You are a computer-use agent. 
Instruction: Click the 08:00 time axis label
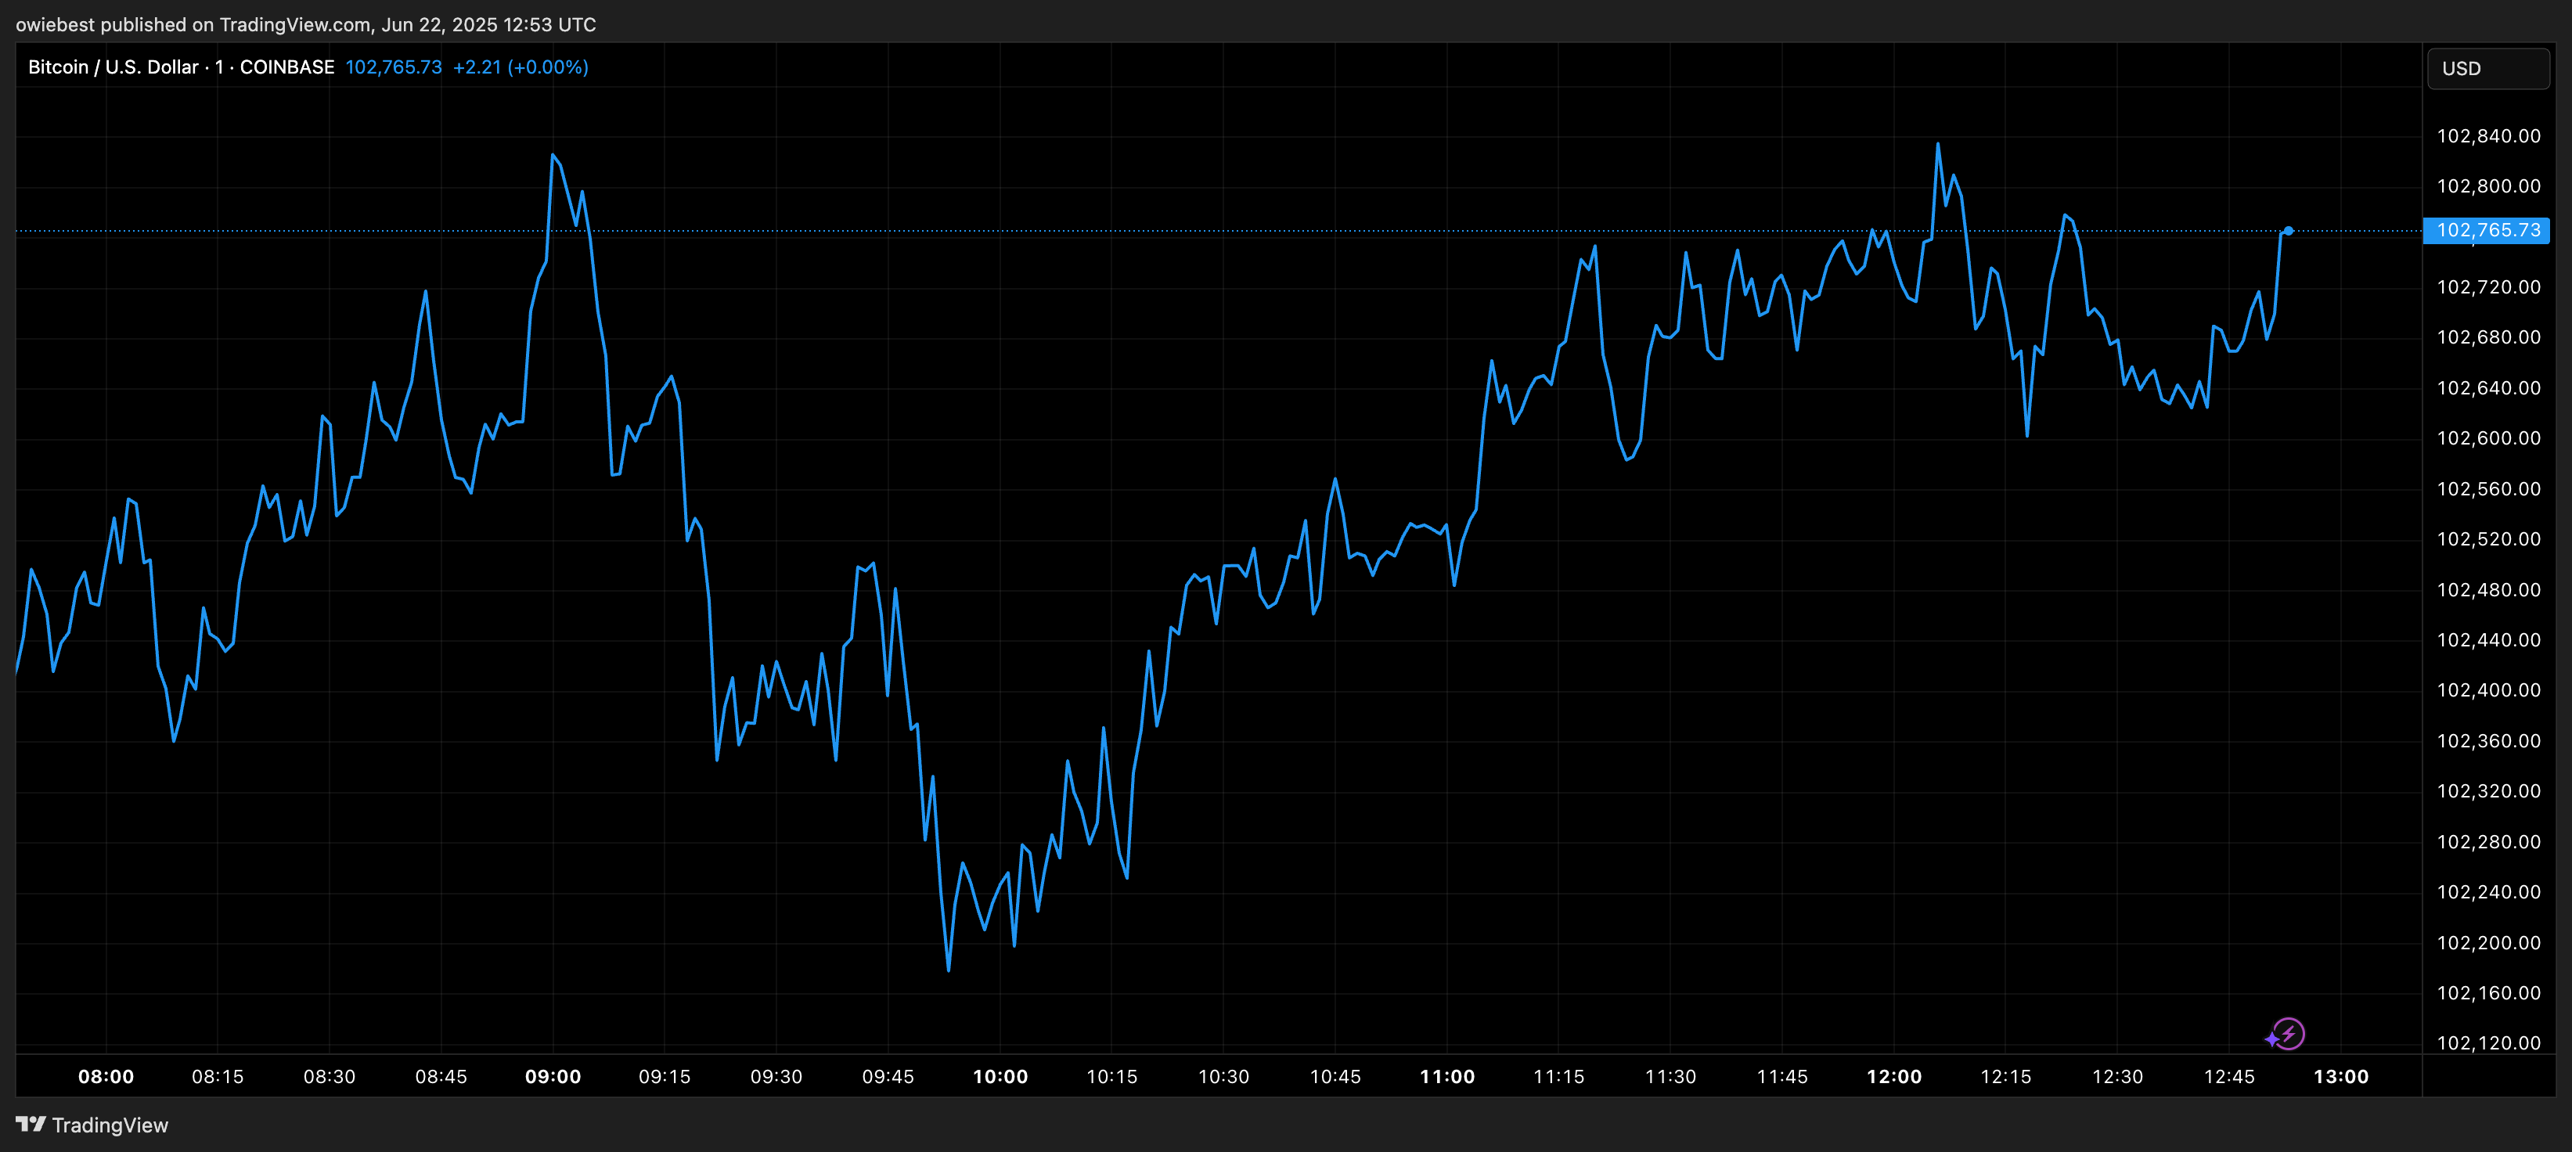point(106,1076)
